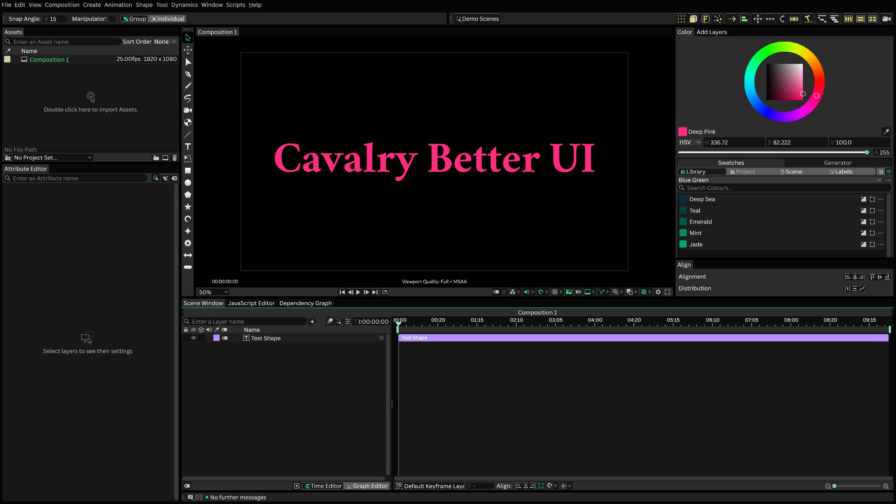
Task: Select the Line tool
Action: pyautogui.click(x=188, y=134)
